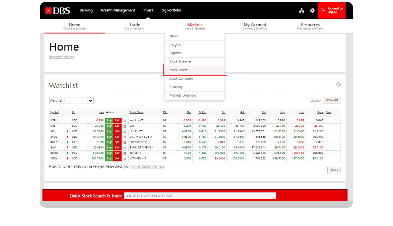393x226 pixels.
Task: Switch to the Home tab
Action: click(x=74, y=26)
